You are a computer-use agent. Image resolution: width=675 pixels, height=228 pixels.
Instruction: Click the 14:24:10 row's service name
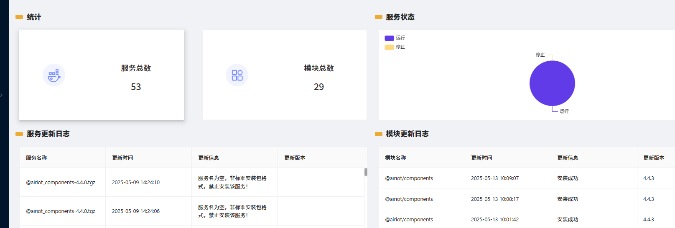61,183
